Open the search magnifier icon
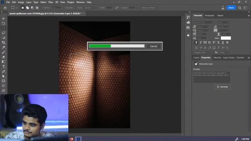 [x=240, y=8]
